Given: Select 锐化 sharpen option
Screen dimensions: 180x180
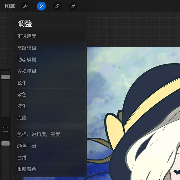Looking at the screenshot, I should (49, 83).
